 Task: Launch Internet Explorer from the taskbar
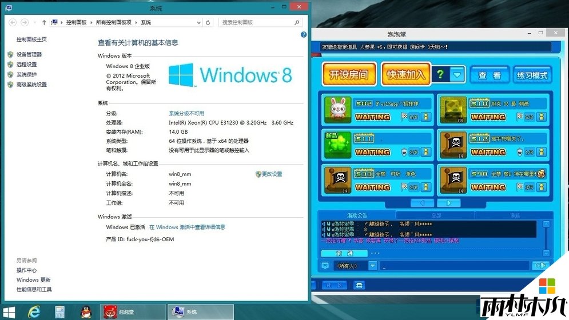[34, 312]
